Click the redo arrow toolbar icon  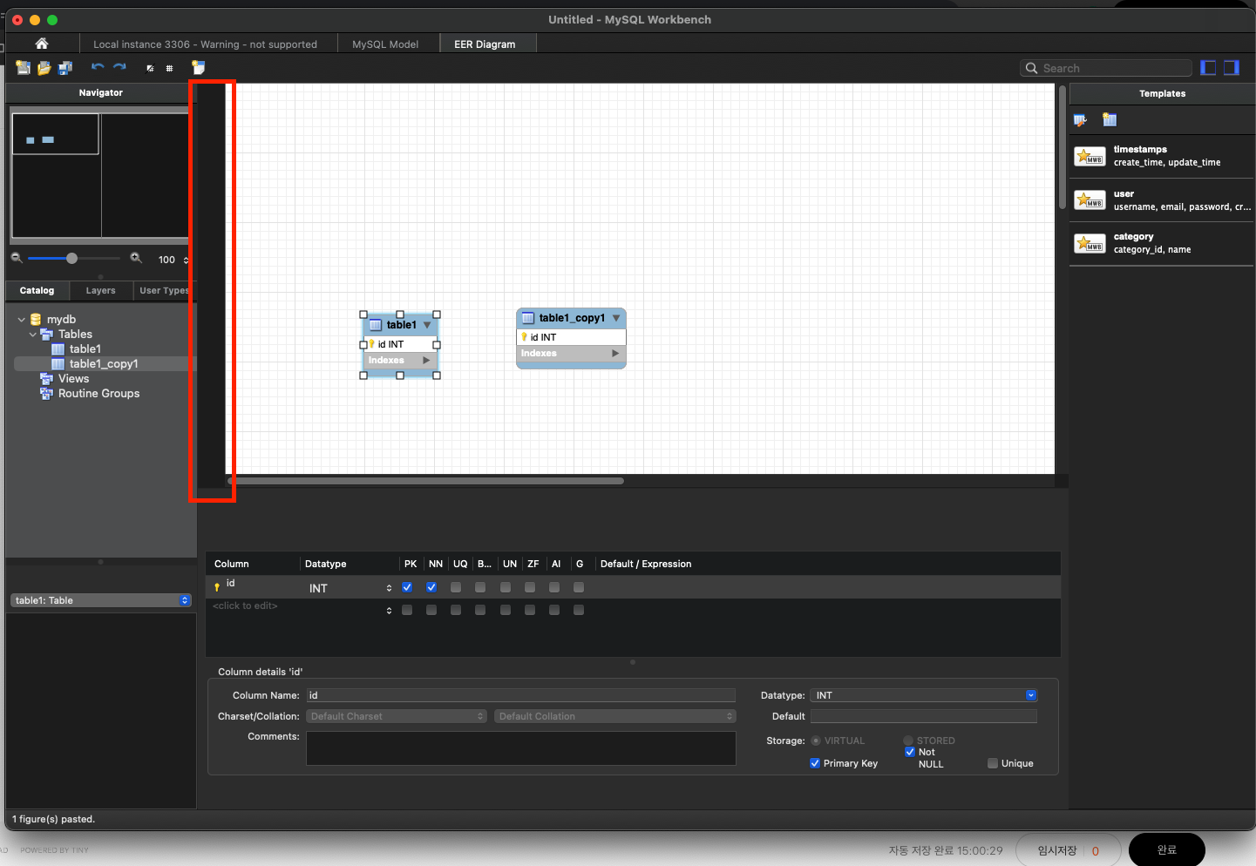[119, 67]
